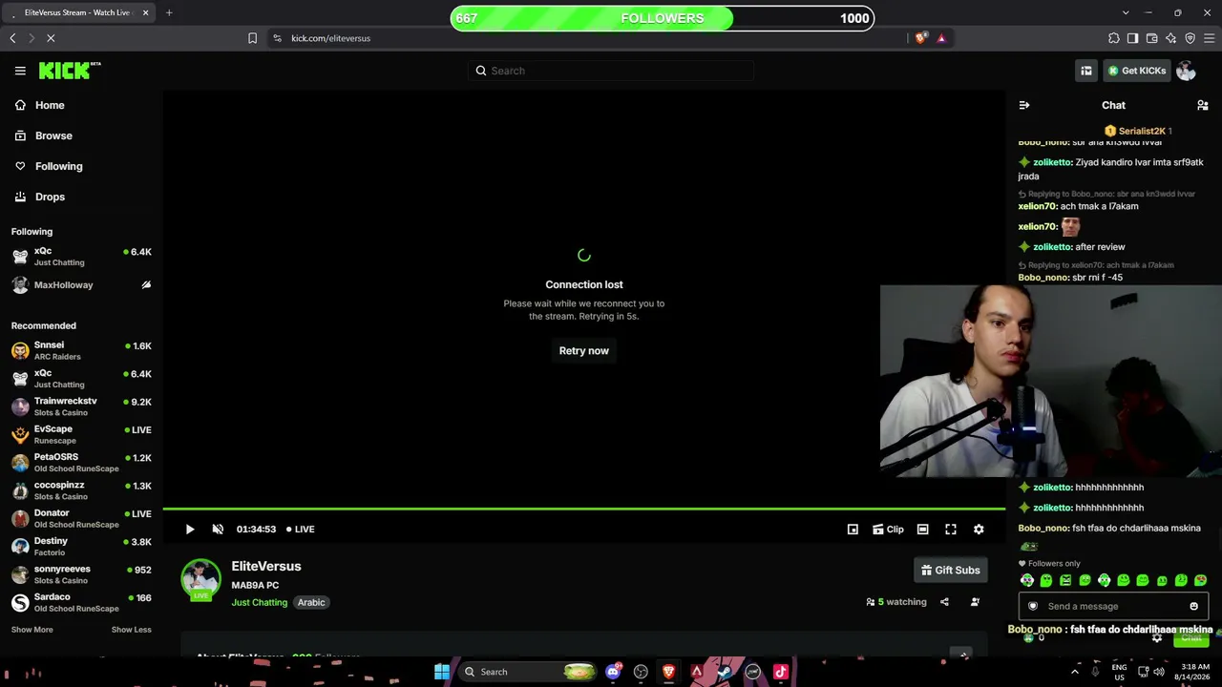Click Retry now to reconnect the stream
The height and width of the screenshot is (687, 1222).
click(583, 350)
